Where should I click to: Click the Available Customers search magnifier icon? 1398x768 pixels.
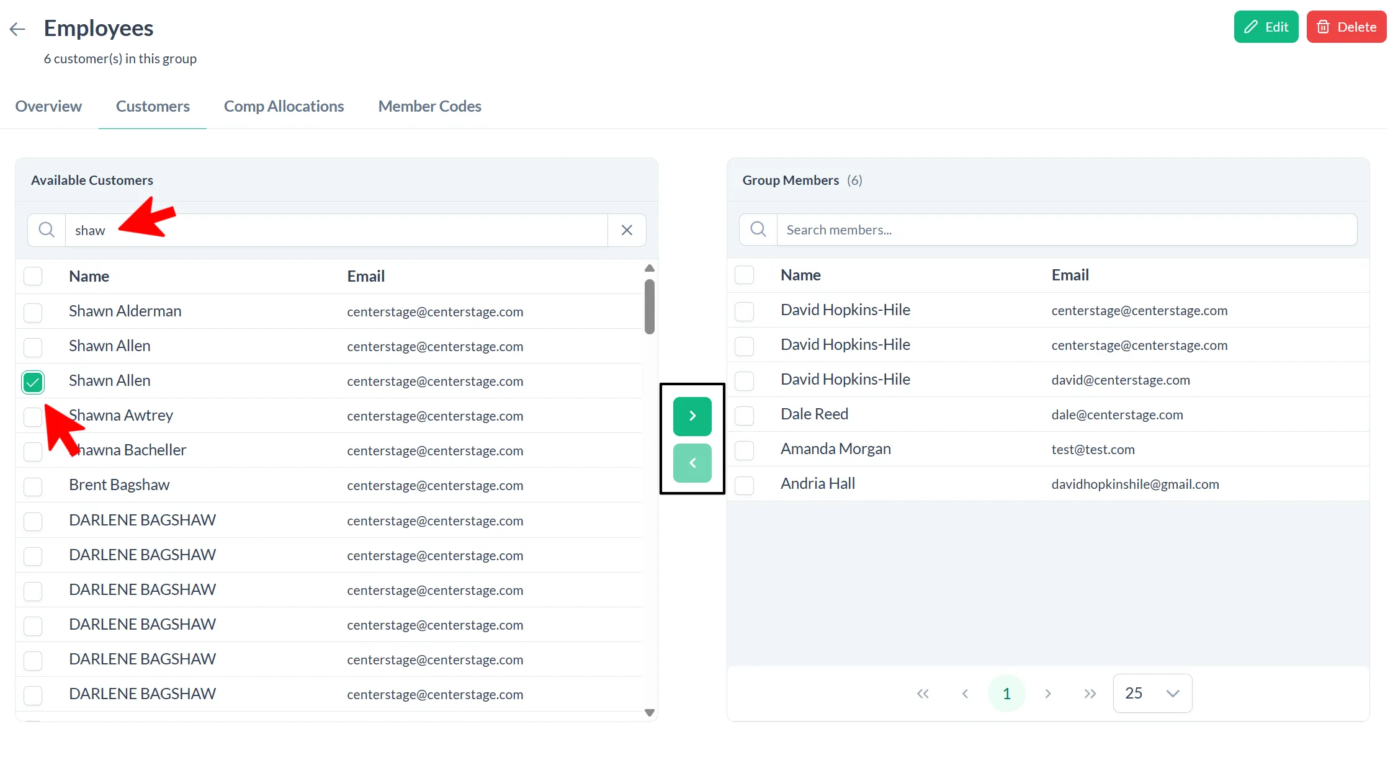click(x=47, y=230)
